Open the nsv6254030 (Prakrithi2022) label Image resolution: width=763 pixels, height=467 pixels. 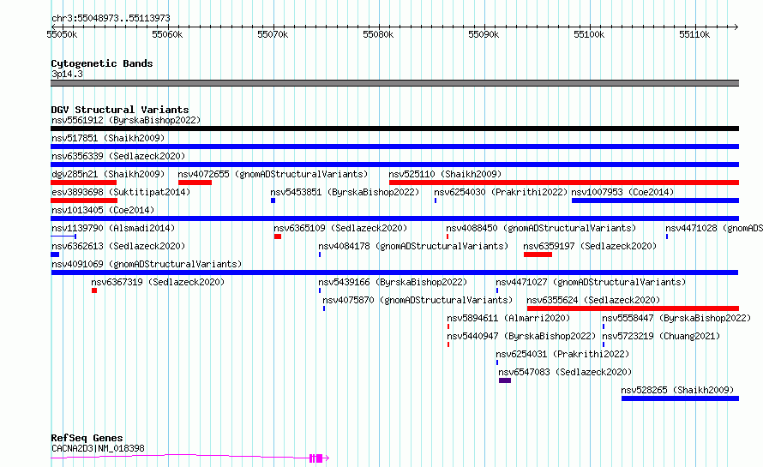(x=501, y=192)
